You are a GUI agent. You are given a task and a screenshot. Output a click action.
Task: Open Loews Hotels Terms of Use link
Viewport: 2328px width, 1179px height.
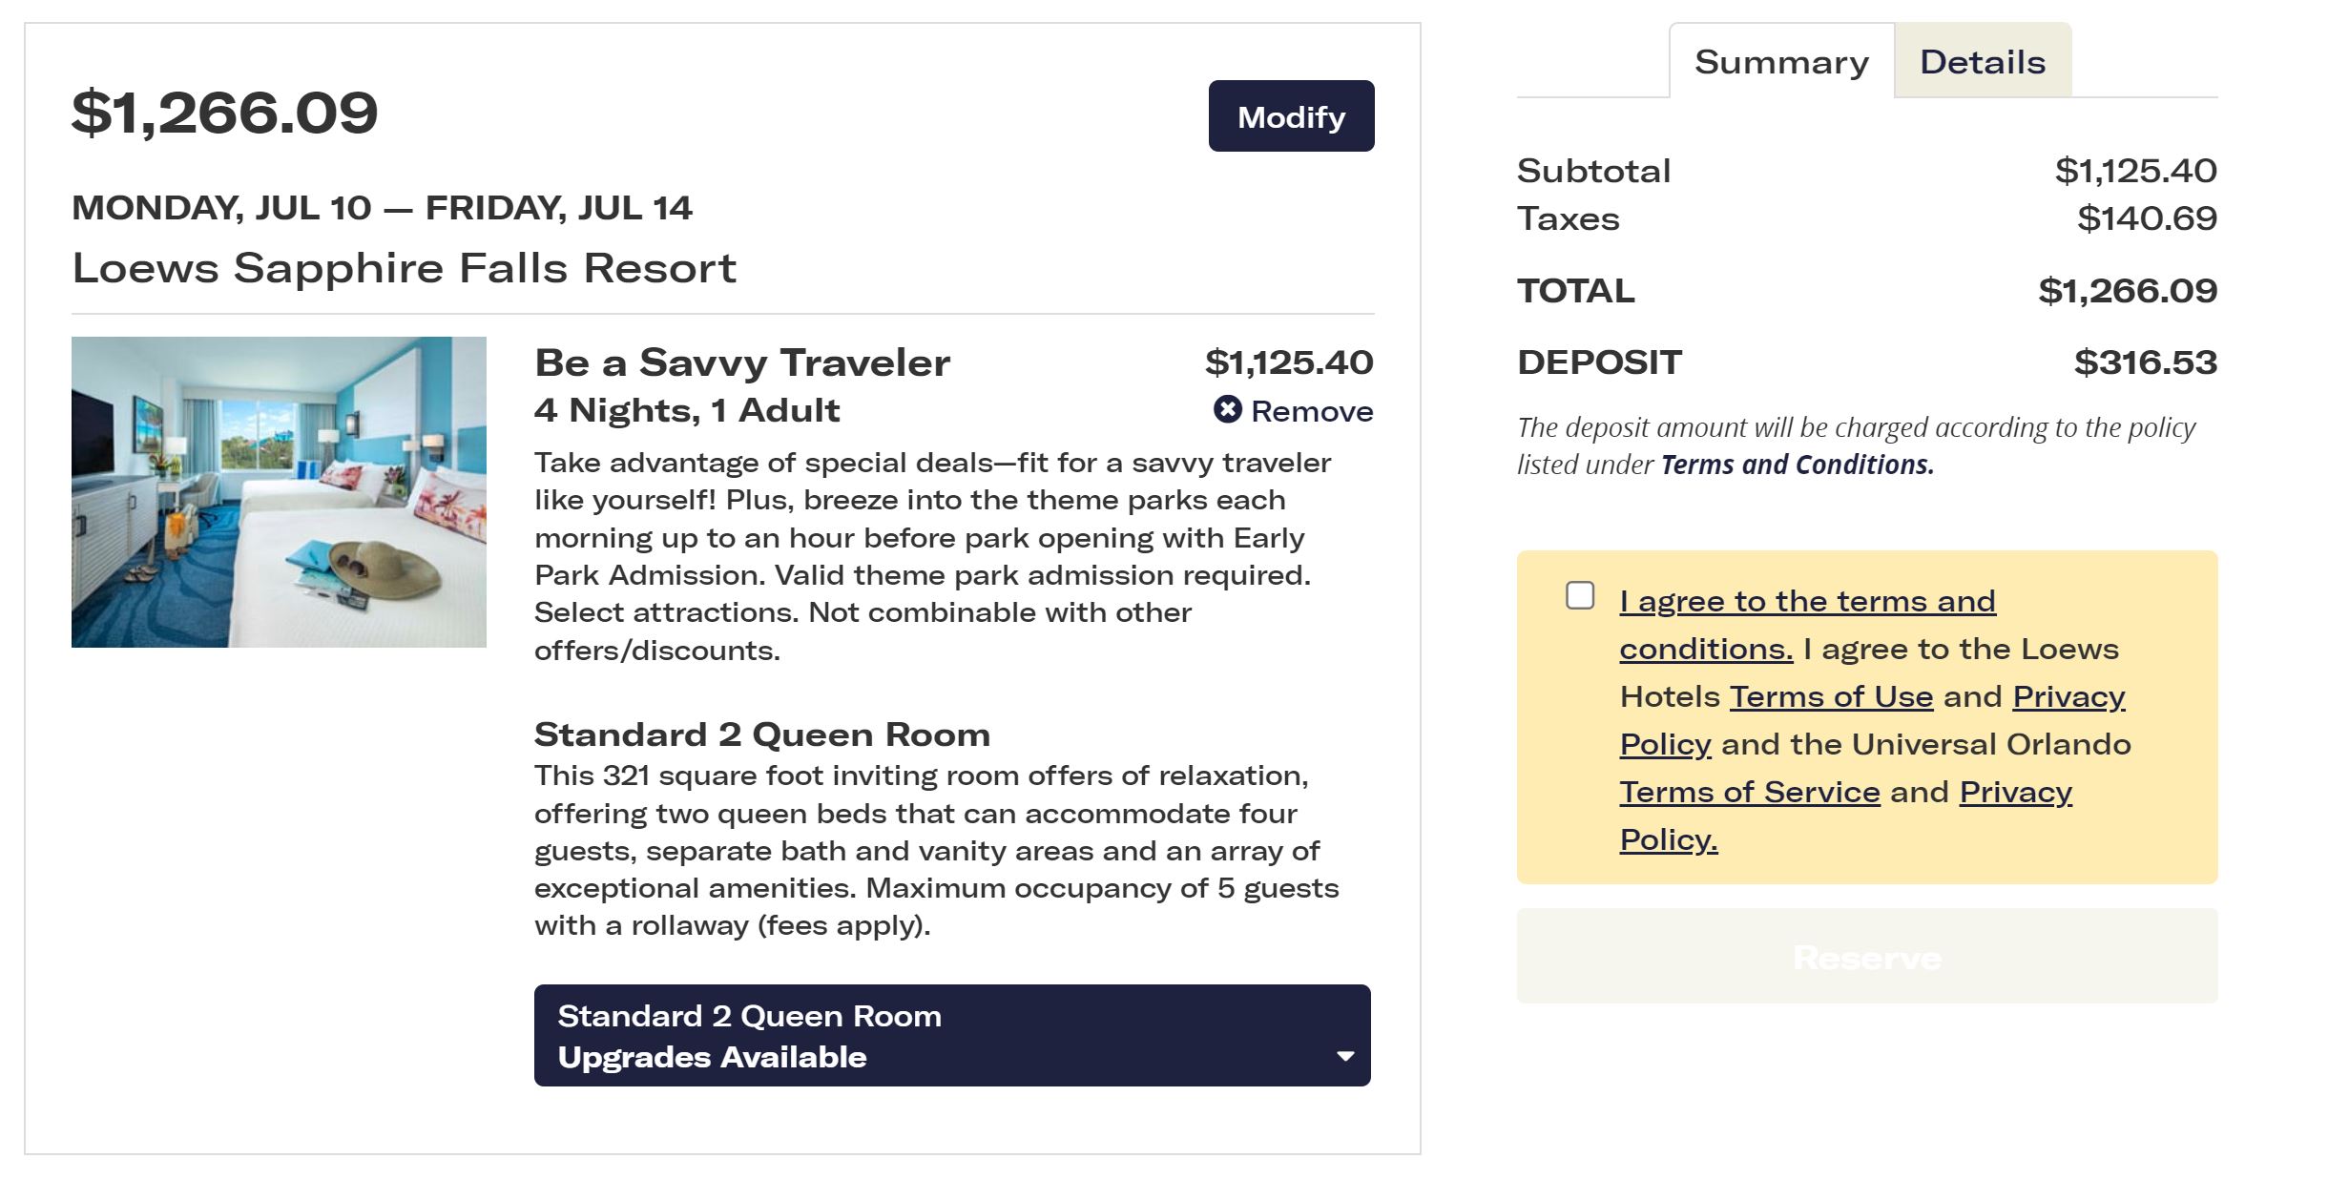coord(1832,696)
